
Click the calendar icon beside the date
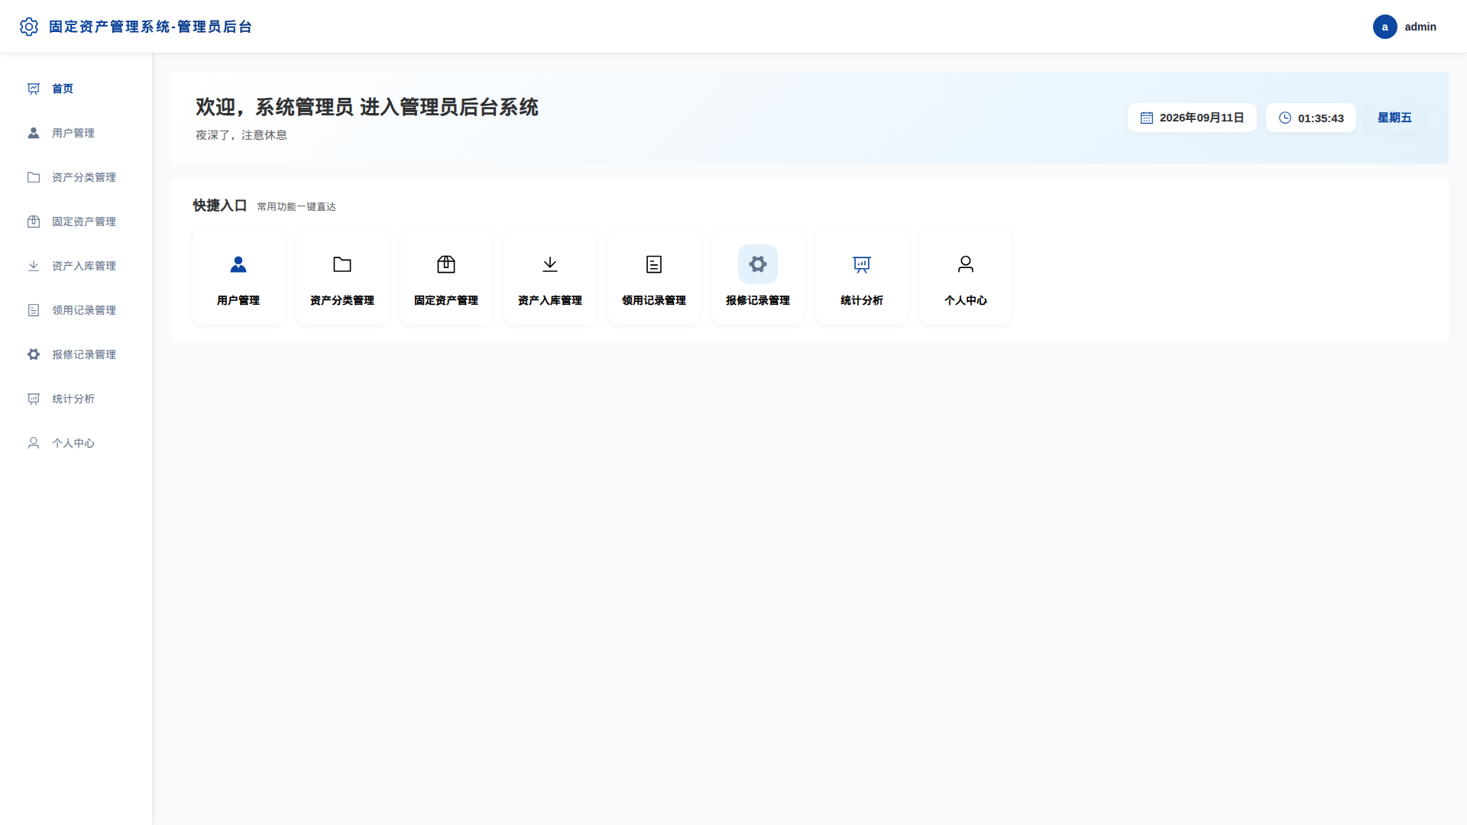[x=1147, y=118]
